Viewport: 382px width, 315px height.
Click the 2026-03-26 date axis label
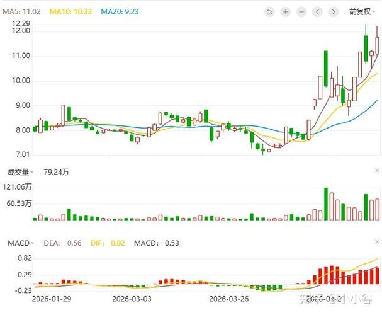click(229, 299)
